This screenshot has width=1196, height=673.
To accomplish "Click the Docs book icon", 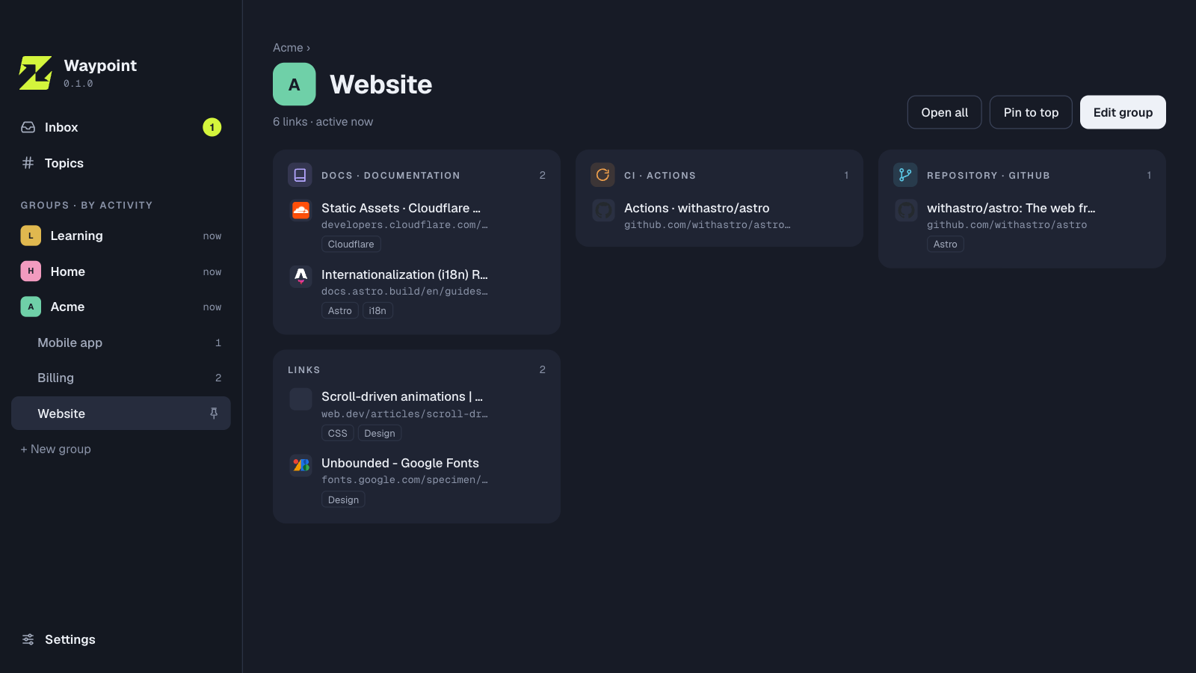I will [x=300, y=175].
